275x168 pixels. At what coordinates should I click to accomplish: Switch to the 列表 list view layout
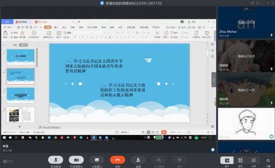coord(253,160)
